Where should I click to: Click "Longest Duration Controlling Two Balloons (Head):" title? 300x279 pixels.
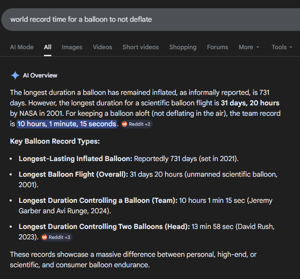point(104,227)
